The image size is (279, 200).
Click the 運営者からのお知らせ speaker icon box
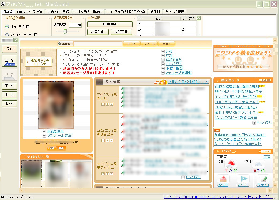[x=39, y=62]
